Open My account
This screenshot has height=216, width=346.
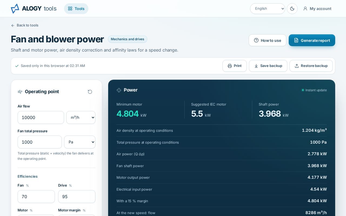pos(317,9)
